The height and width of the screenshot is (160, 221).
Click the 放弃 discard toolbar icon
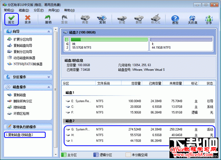(28, 19)
